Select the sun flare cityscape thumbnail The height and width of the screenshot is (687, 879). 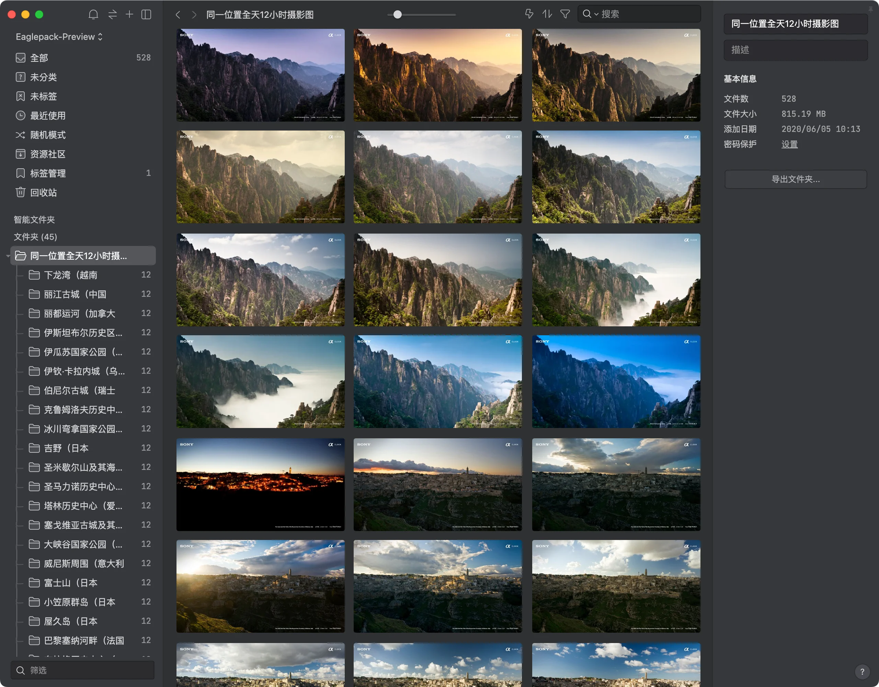260,586
